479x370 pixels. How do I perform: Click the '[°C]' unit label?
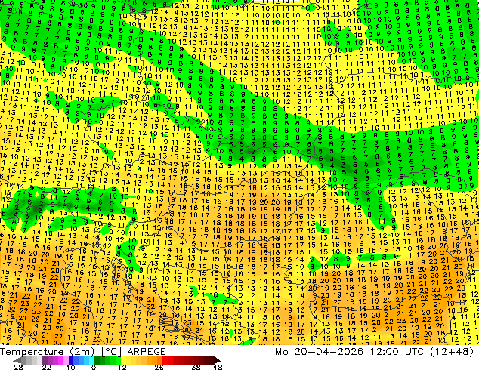click(111, 352)
